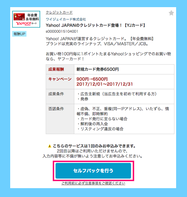Click the キャンペーン row header

(60, 82)
